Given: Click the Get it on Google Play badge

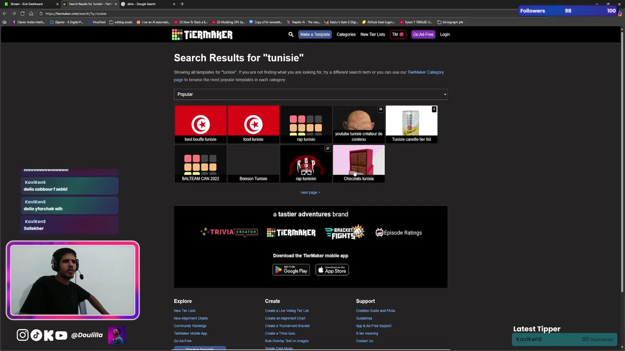Looking at the screenshot, I should [291, 270].
